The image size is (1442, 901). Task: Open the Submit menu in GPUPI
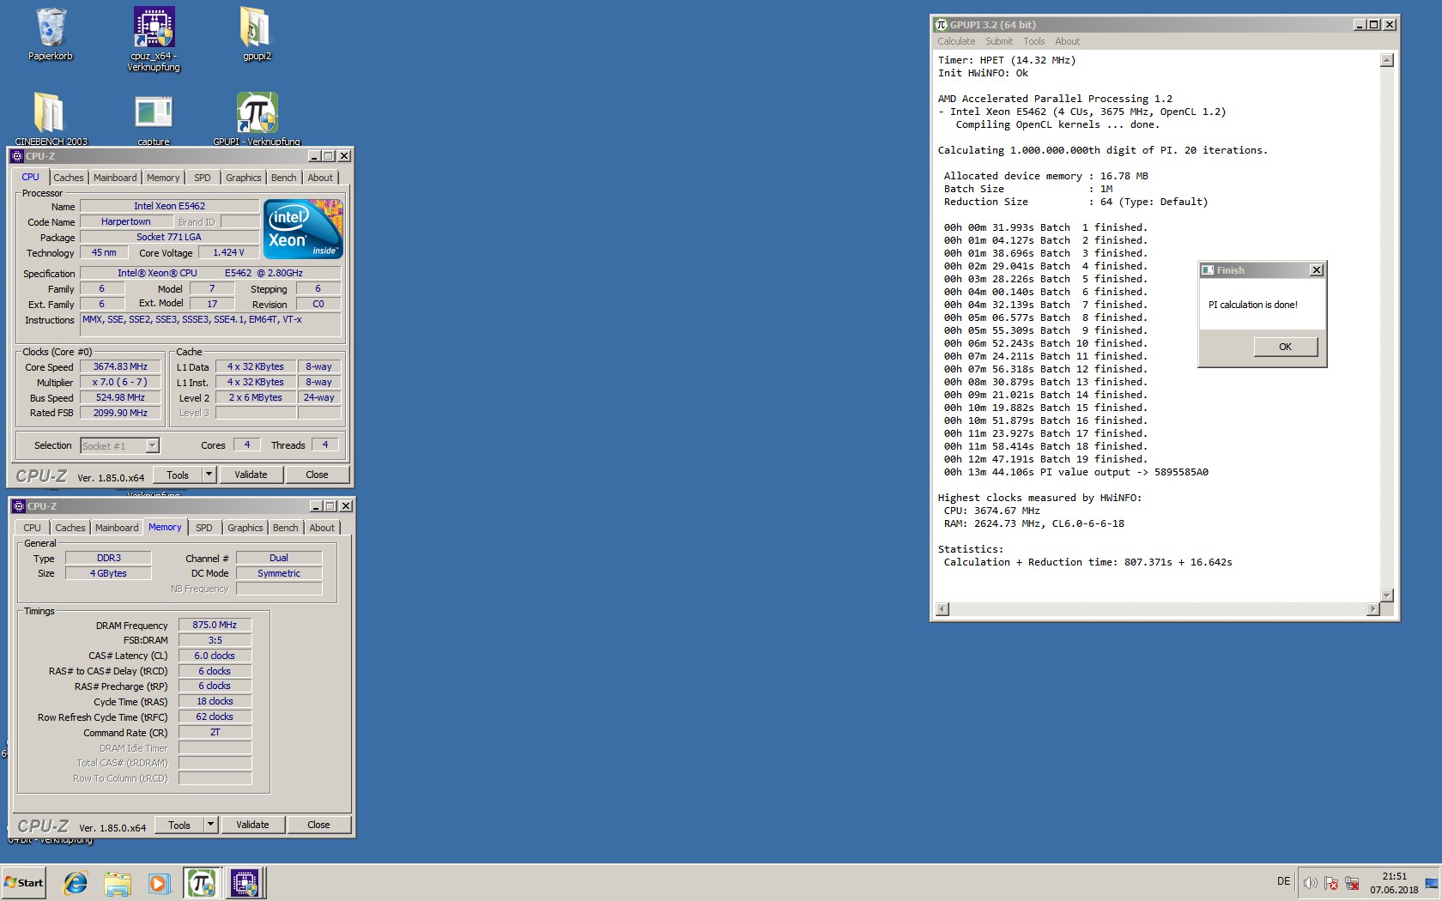999,41
